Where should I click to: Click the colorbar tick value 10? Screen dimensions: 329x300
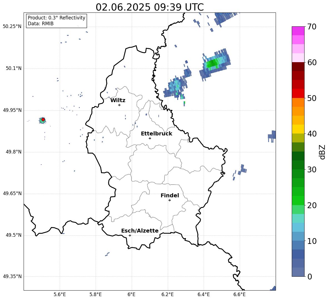click(312, 241)
